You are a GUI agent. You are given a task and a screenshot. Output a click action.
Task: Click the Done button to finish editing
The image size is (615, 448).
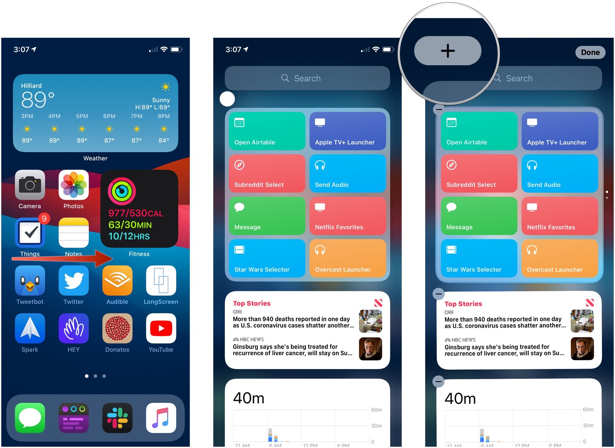[591, 52]
